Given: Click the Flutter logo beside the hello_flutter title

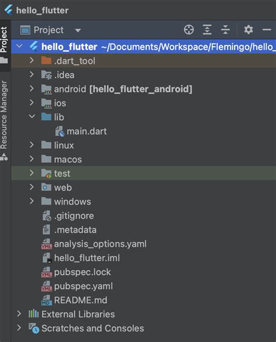Looking at the screenshot, I should click(9, 10).
